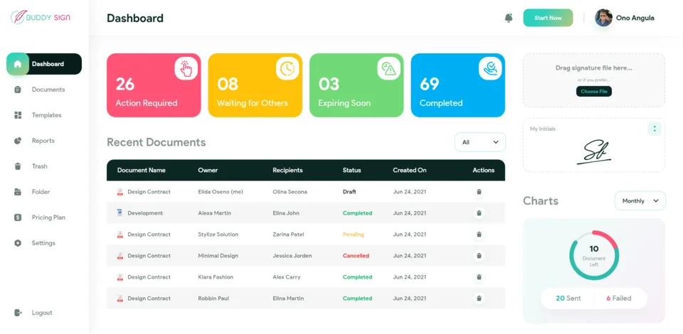Click the Pricing Plan dollar icon

tap(17, 217)
